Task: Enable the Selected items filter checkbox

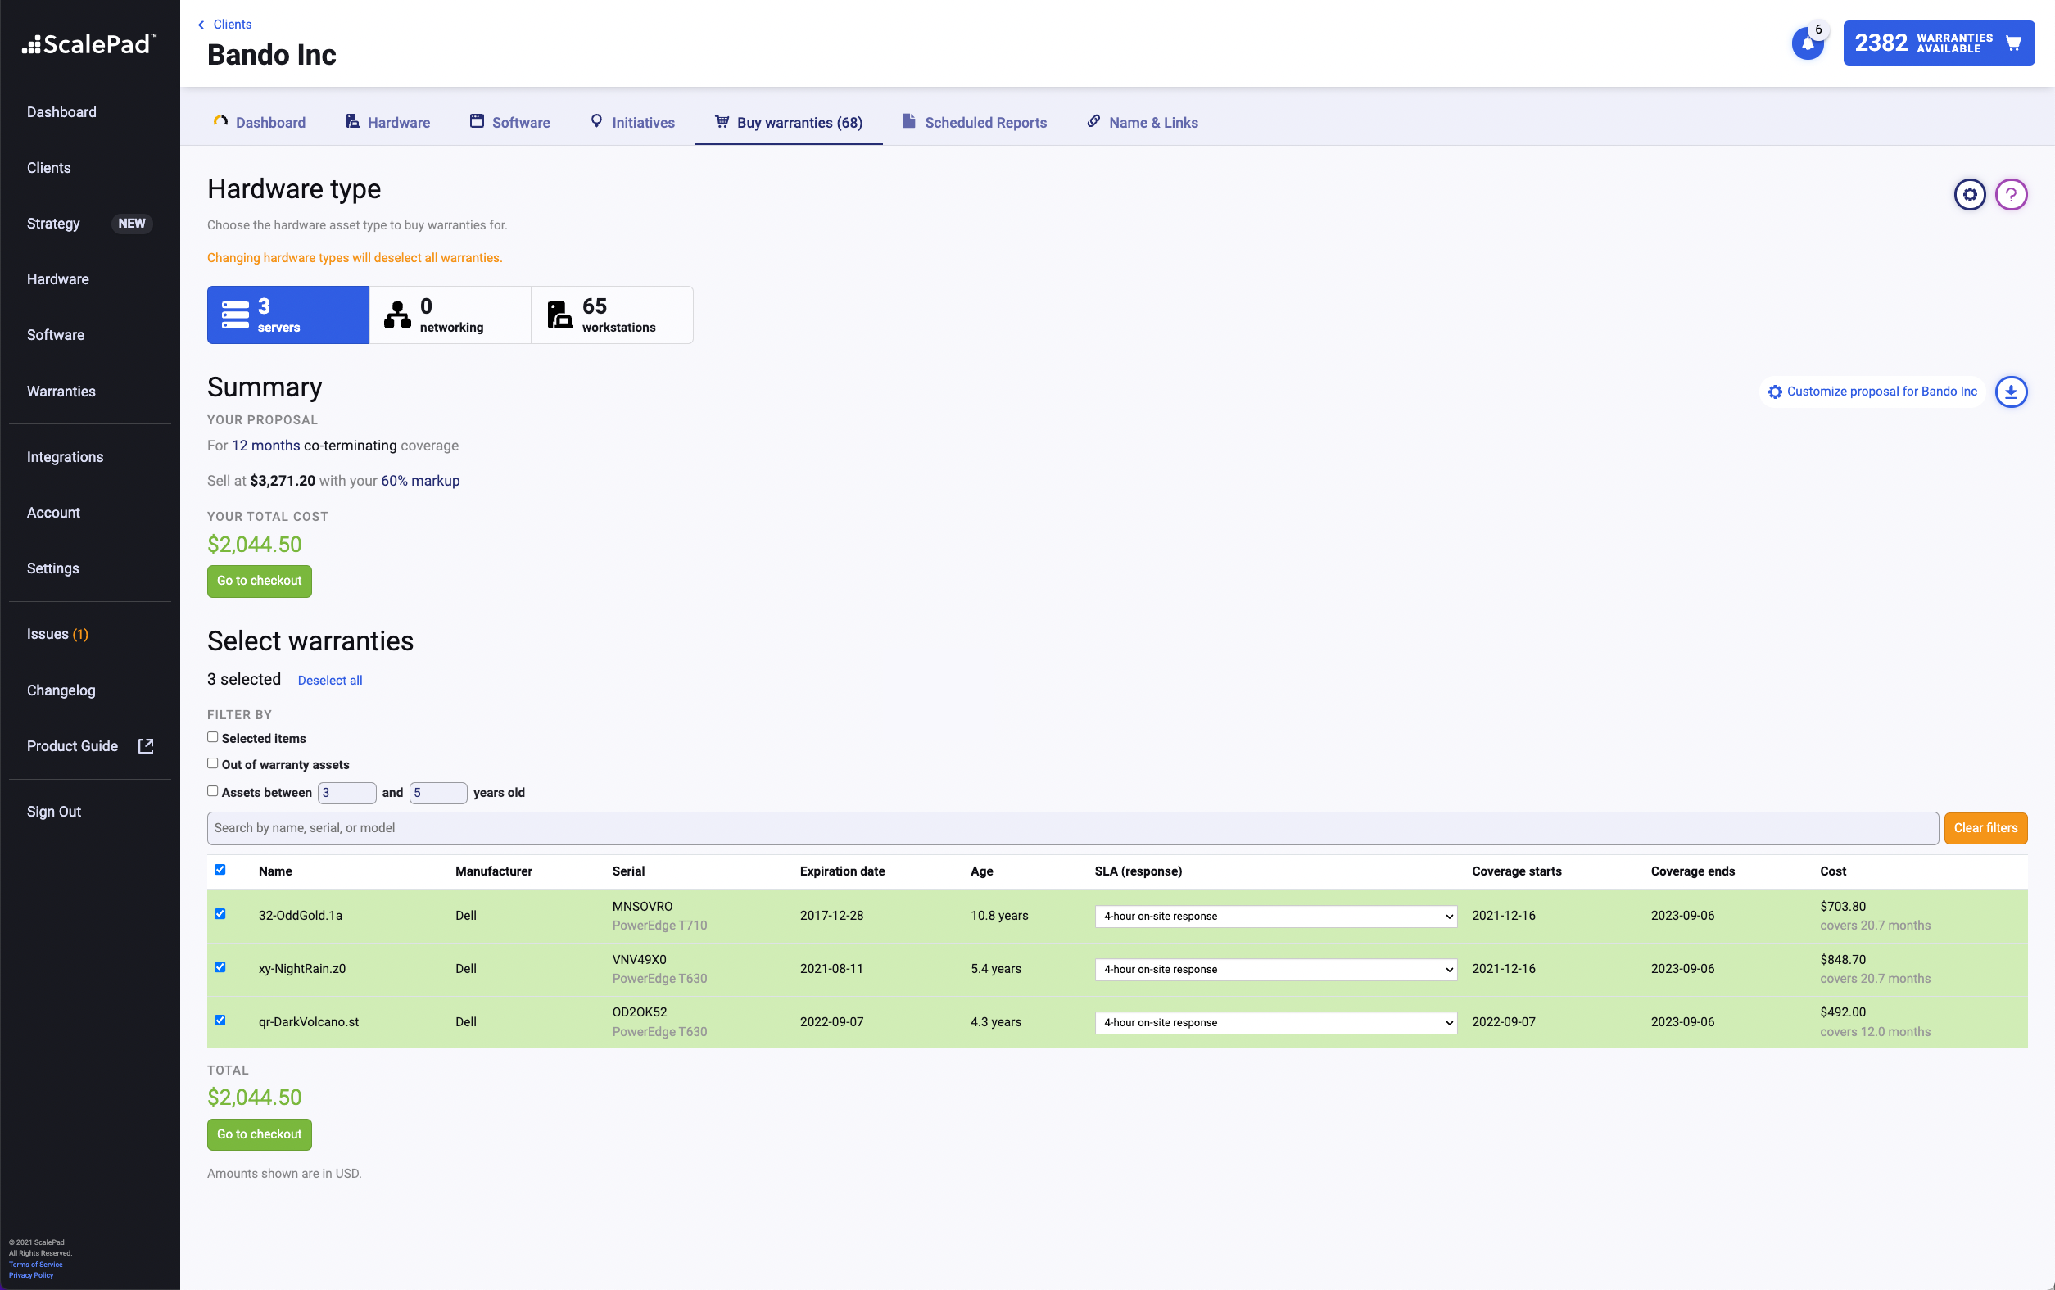Action: [x=212, y=737]
